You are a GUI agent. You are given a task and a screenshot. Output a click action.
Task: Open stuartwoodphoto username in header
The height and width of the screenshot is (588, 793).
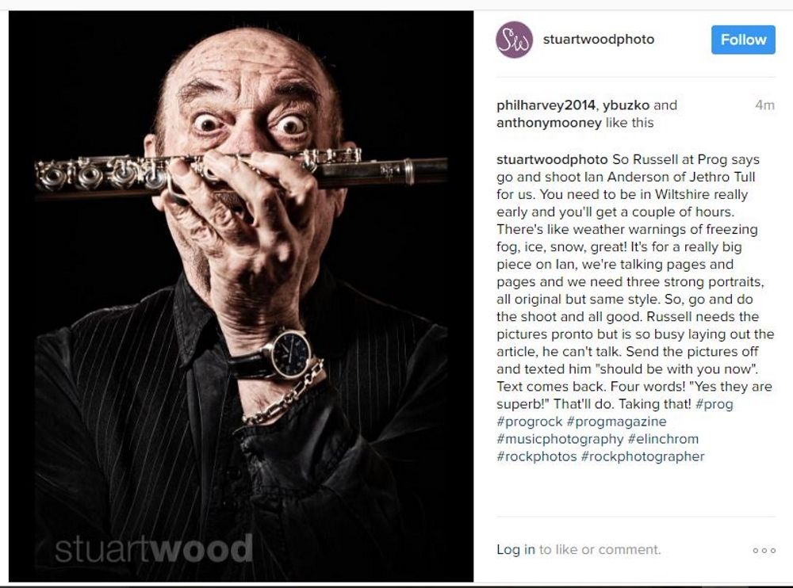598,39
